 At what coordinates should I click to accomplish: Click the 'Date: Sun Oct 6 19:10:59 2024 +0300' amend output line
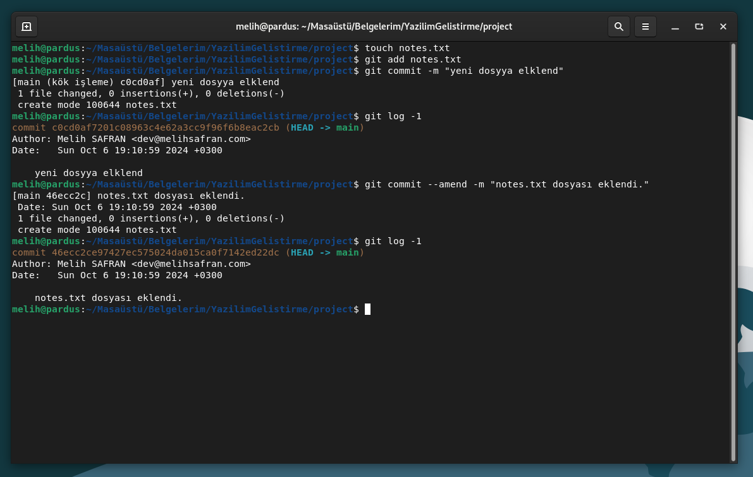[117, 207]
